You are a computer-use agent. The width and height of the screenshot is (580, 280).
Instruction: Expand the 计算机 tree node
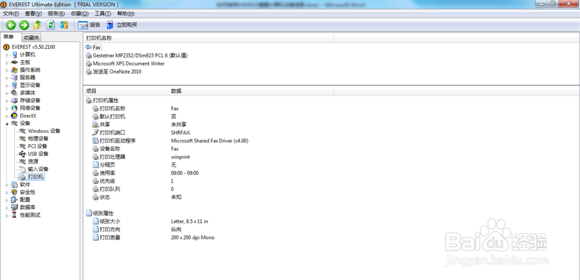[x=6, y=54]
